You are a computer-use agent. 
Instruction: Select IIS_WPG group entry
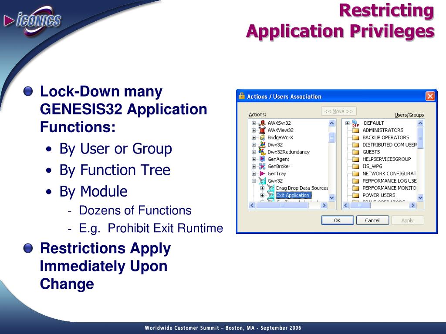pyautogui.click(x=372, y=167)
